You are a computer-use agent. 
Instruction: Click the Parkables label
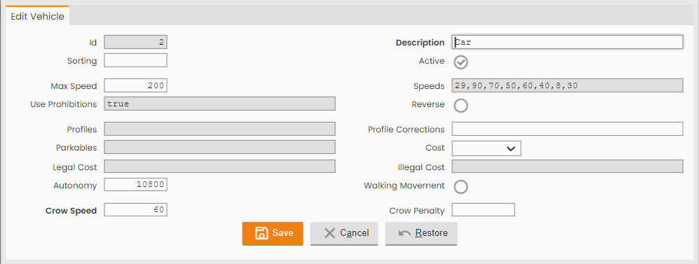click(x=76, y=148)
